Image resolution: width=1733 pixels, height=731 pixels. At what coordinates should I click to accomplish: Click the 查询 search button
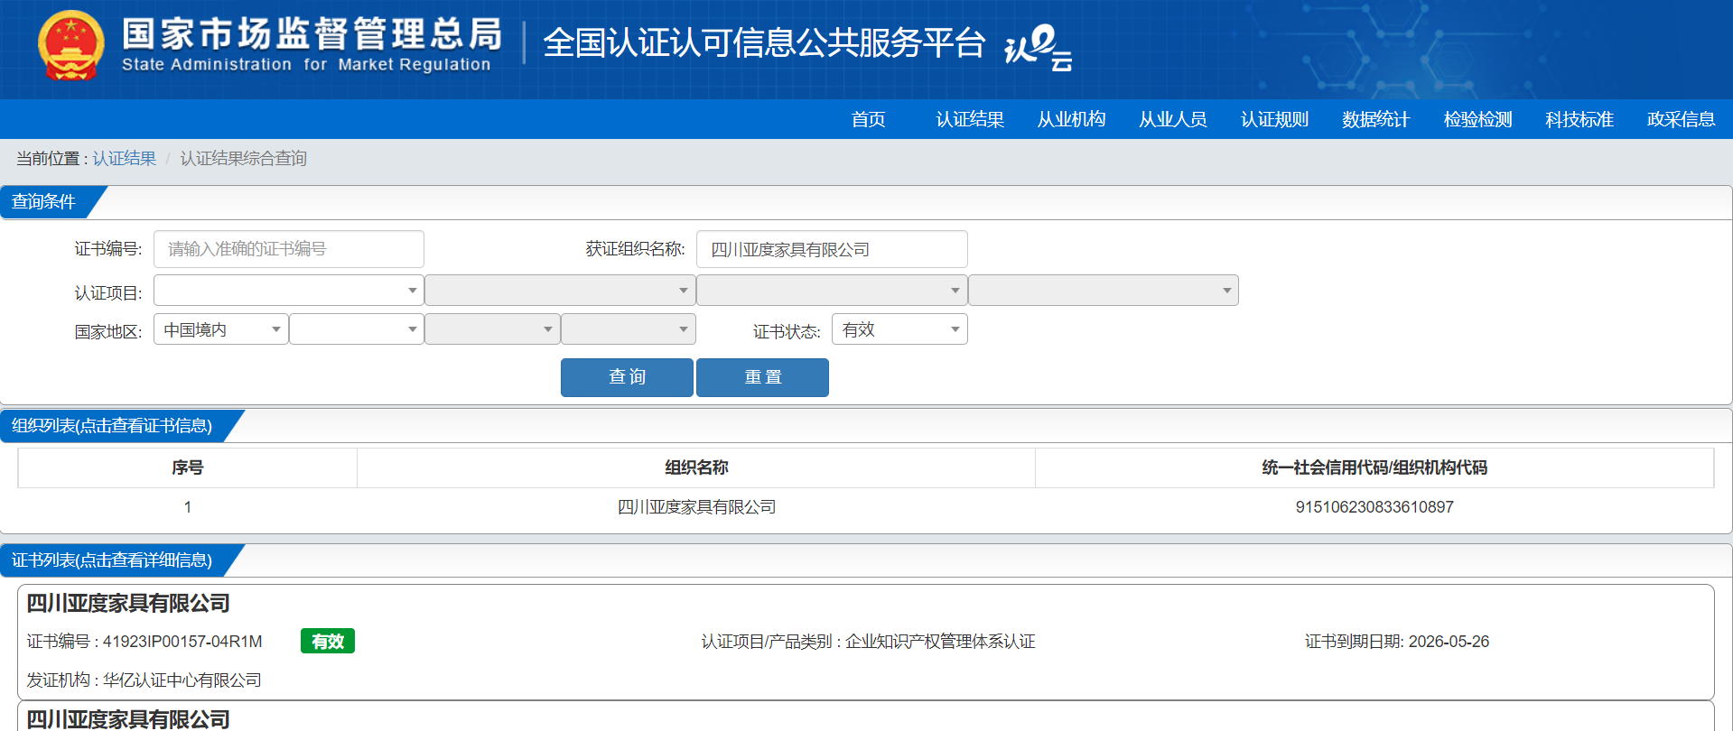tap(627, 377)
